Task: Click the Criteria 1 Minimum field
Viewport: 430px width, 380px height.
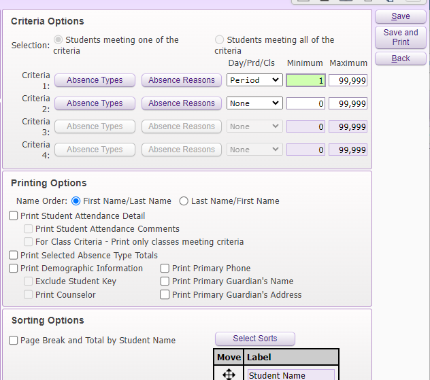Action: [305, 80]
